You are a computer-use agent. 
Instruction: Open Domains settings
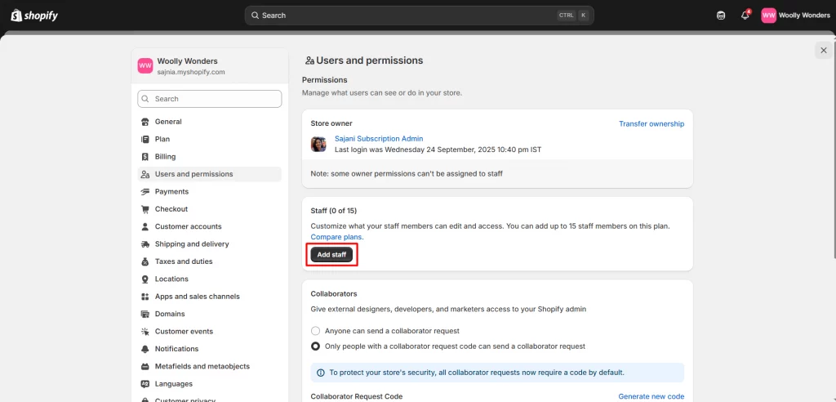[210, 314]
